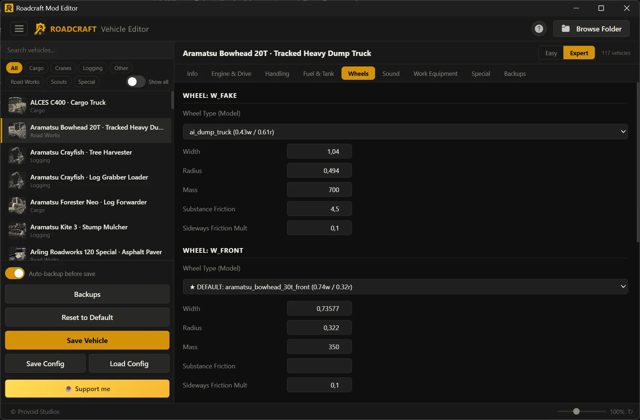
Task: Edit W_FRONT Width value 0,73577
Action: tap(319, 308)
